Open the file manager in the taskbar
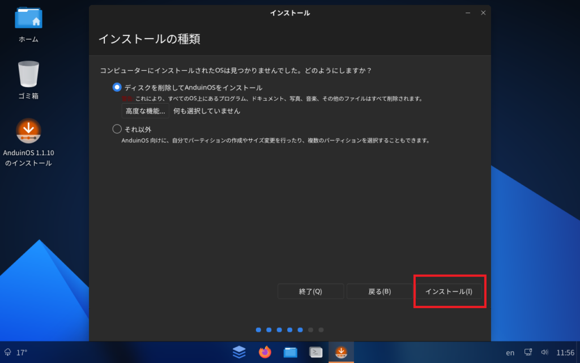This screenshot has height=363, width=580. pos(291,352)
